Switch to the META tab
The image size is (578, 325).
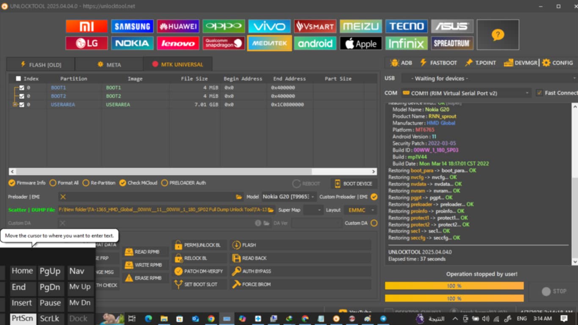tap(109, 65)
